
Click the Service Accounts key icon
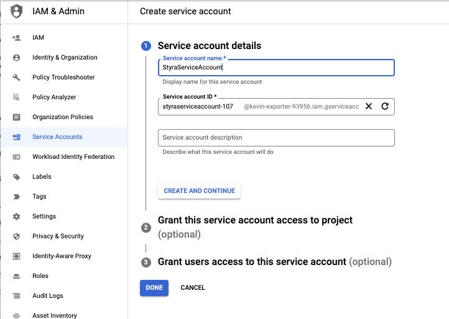click(17, 137)
